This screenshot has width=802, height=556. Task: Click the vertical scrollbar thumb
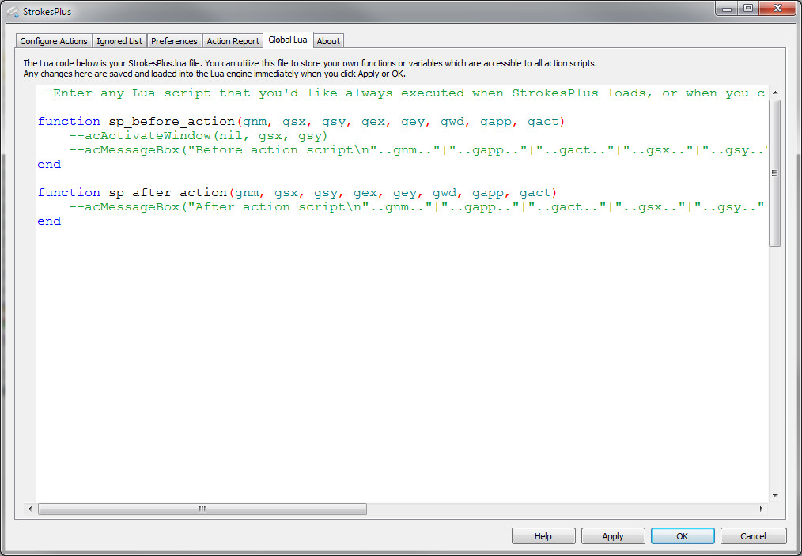(775, 173)
